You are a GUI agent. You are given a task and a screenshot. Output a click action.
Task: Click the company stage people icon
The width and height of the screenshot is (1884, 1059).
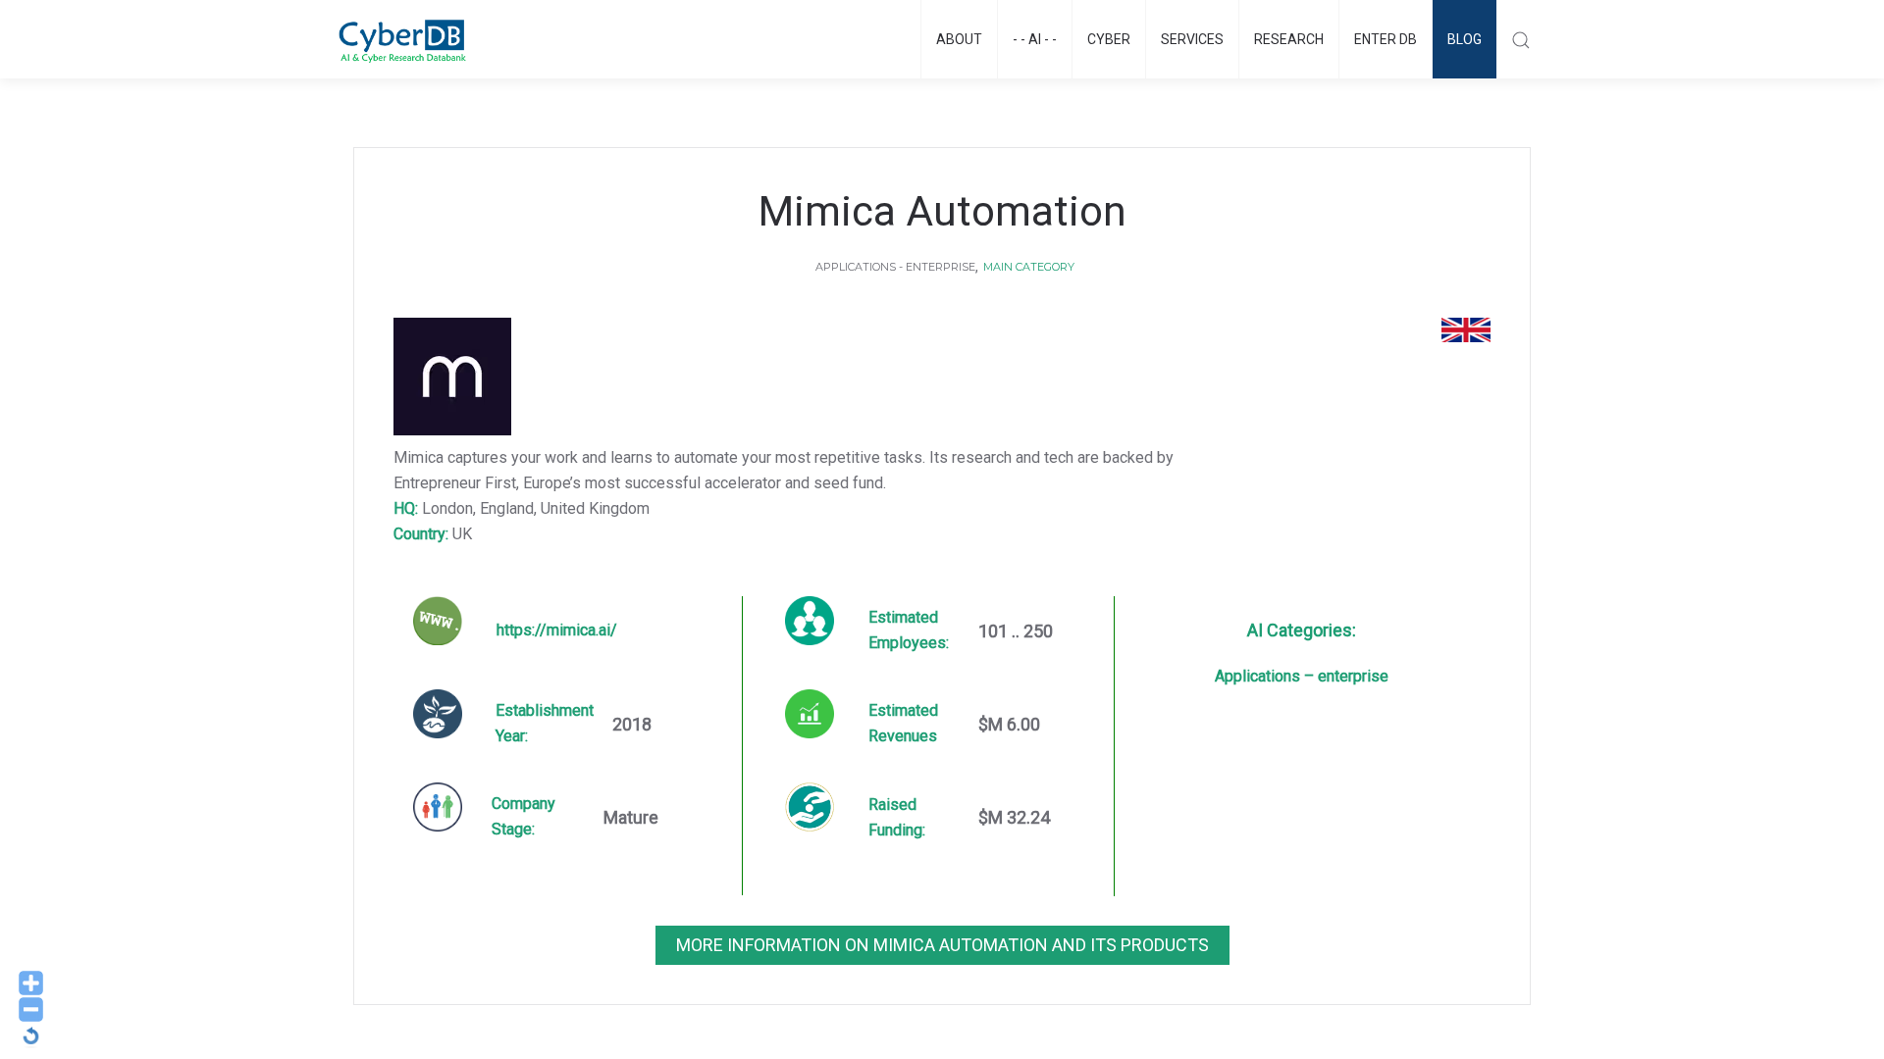coord(438,807)
